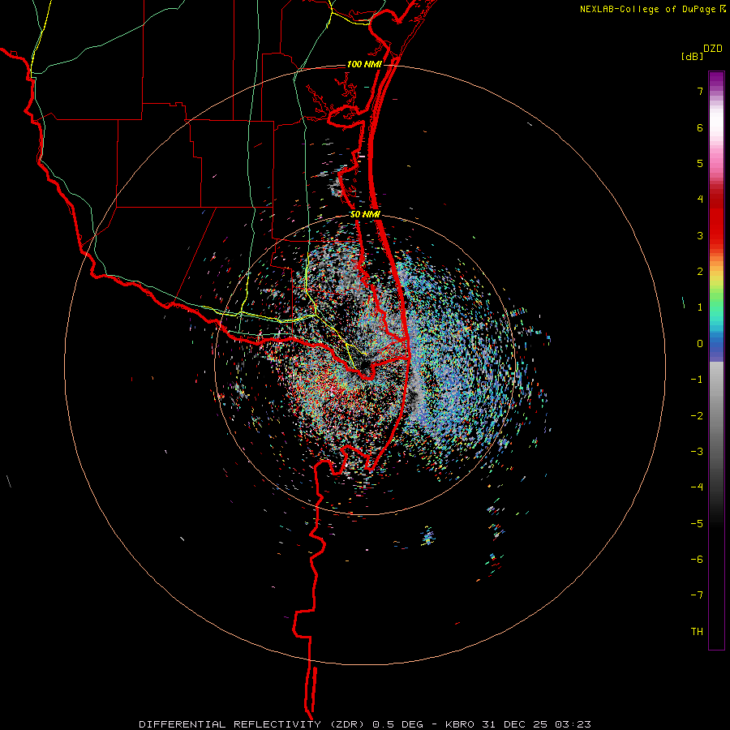Viewport: 730px width, 730px height.
Task: Click the [dB] unit label
Action: pyautogui.click(x=693, y=56)
